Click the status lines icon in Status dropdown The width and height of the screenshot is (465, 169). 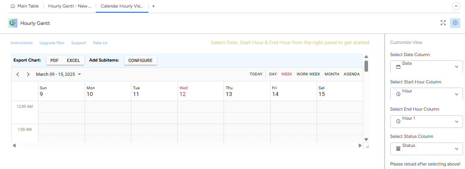coord(398,149)
